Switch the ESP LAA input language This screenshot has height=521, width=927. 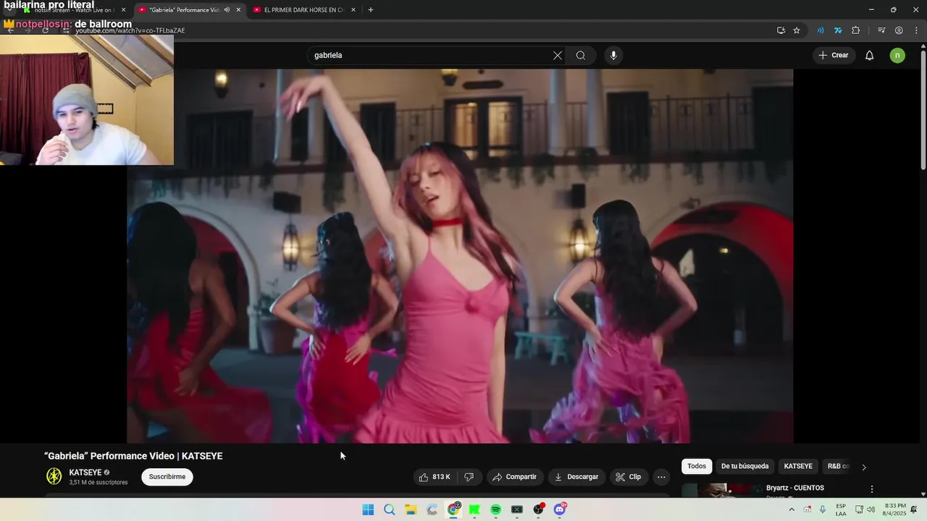tap(841, 509)
